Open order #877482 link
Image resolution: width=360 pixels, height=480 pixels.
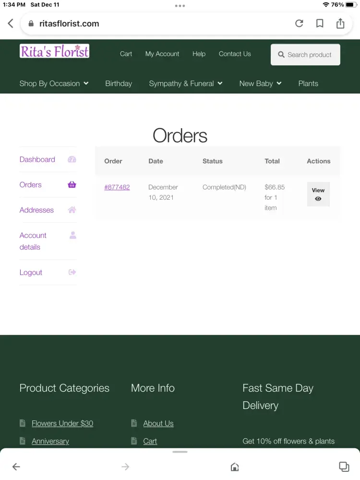click(x=117, y=187)
